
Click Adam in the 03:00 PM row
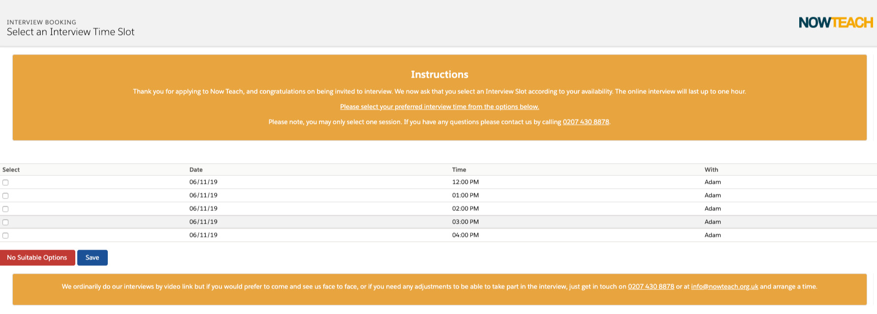point(713,222)
